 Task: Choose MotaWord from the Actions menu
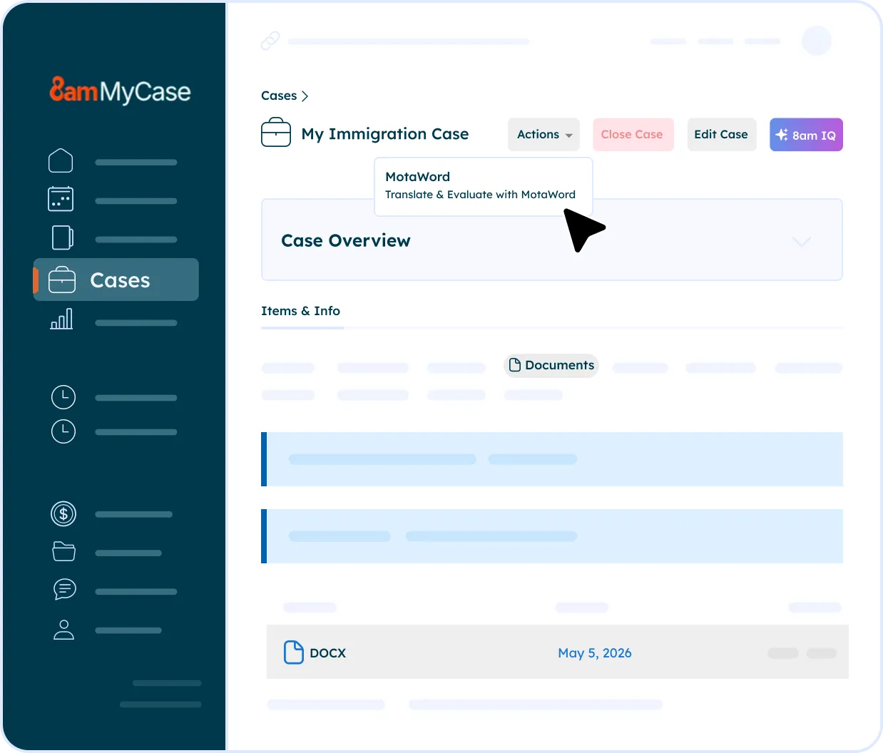[x=484, y=186]
